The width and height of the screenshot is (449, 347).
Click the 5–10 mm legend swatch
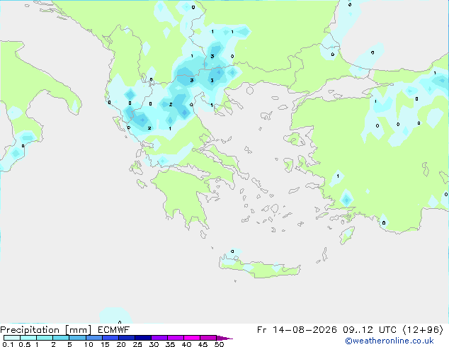77,338
